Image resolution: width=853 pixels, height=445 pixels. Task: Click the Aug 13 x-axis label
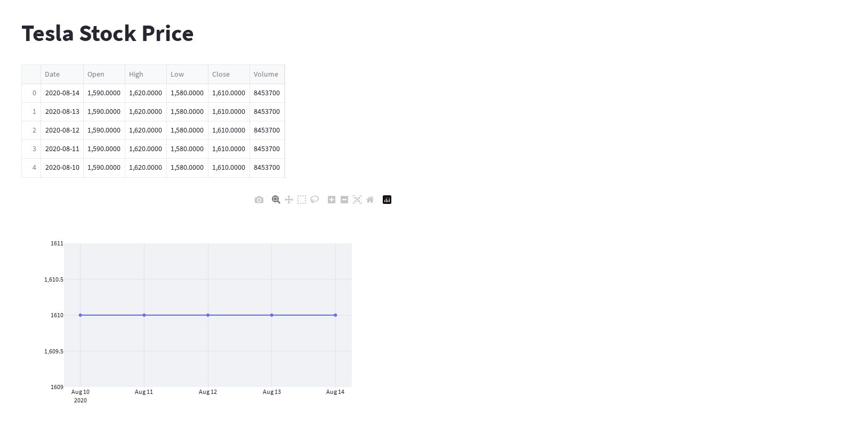272,392
